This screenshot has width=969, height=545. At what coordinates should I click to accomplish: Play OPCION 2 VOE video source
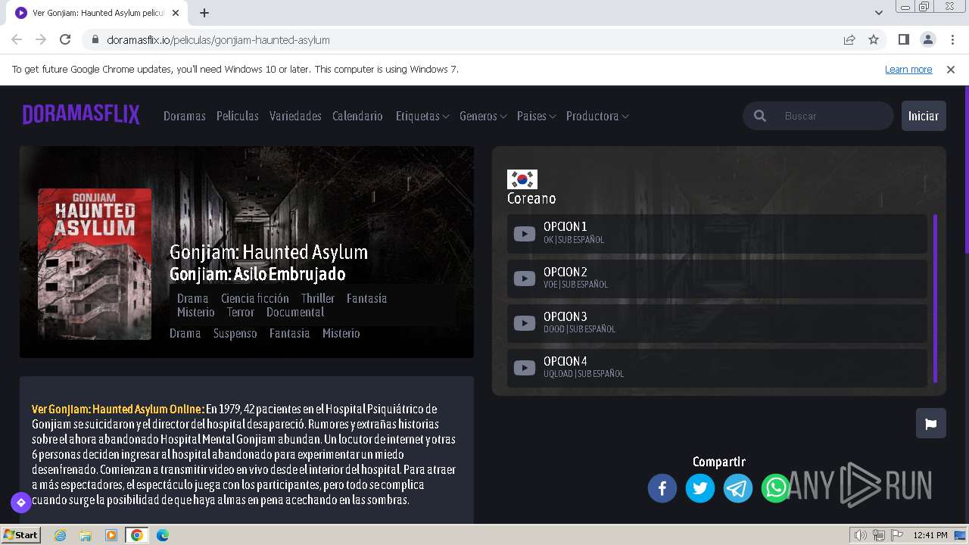717,278
